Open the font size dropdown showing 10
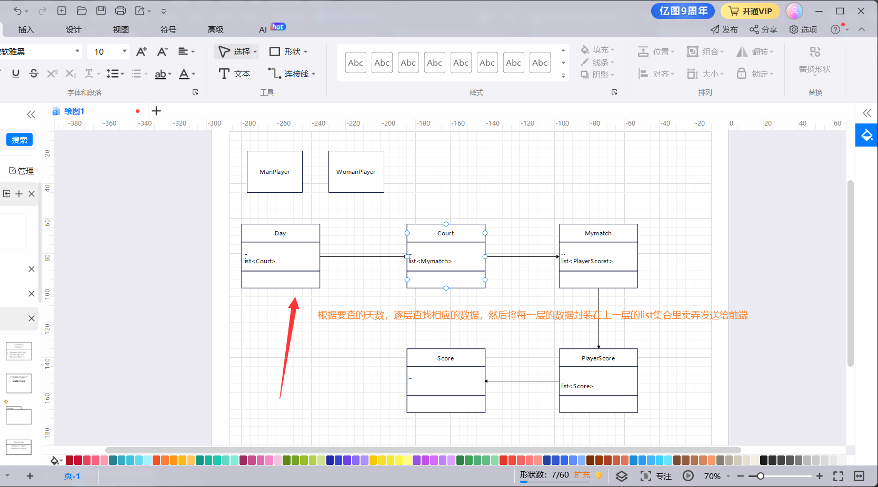Viewport: 878px width, 487px height. [x=125, y=51]
